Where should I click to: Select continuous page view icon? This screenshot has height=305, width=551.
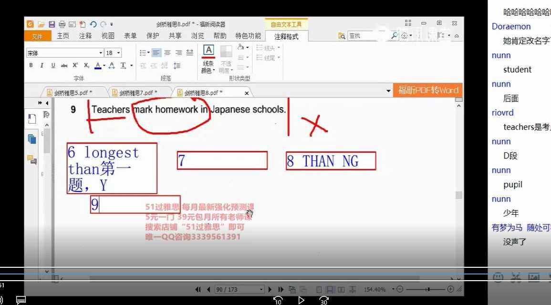click(x=330, y=289)
